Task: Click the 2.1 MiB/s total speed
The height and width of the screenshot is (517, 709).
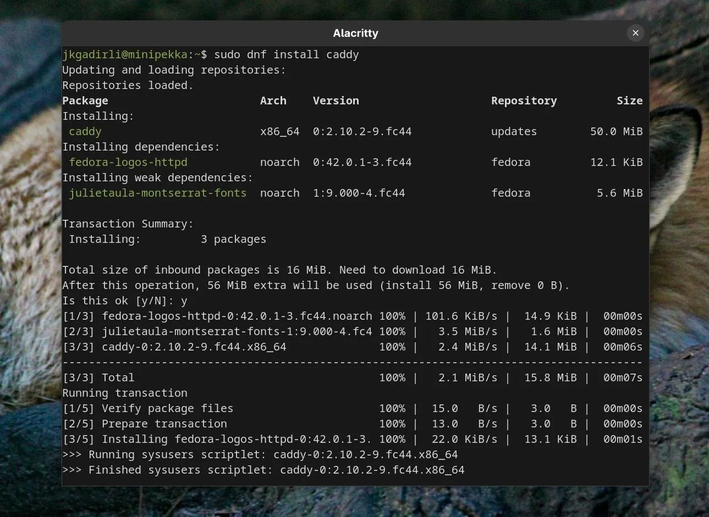Action: [468, 377]
